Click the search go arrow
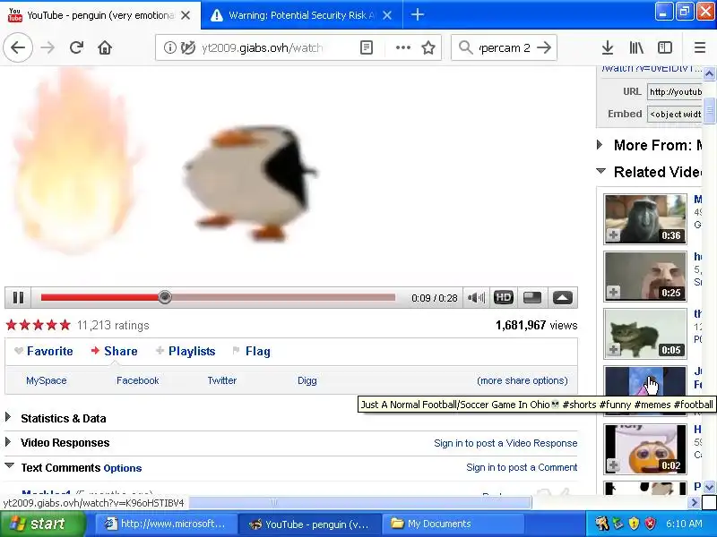The width and height of the screenshot is (717, 537). (x=544, y=47)
